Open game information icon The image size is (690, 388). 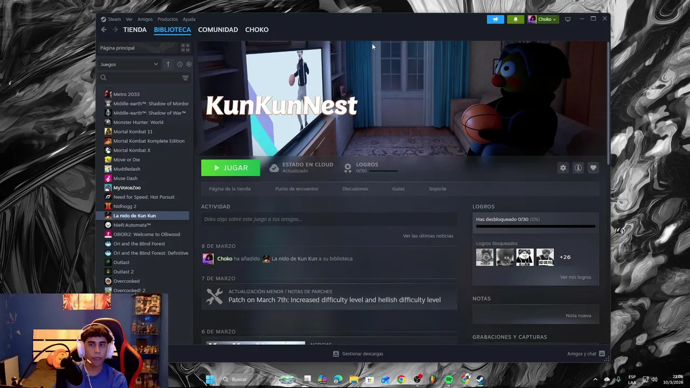pos(578,168)
